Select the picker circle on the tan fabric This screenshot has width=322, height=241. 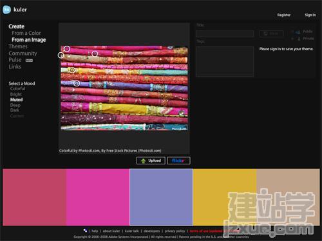click(x=61, y=55)
